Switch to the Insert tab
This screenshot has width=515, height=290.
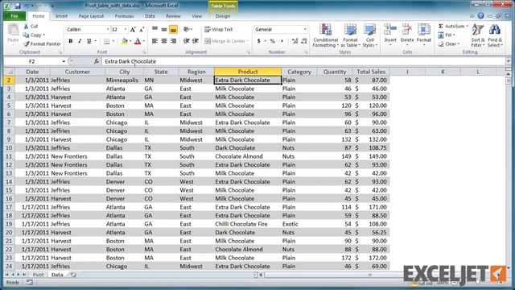tap(61, 16)
